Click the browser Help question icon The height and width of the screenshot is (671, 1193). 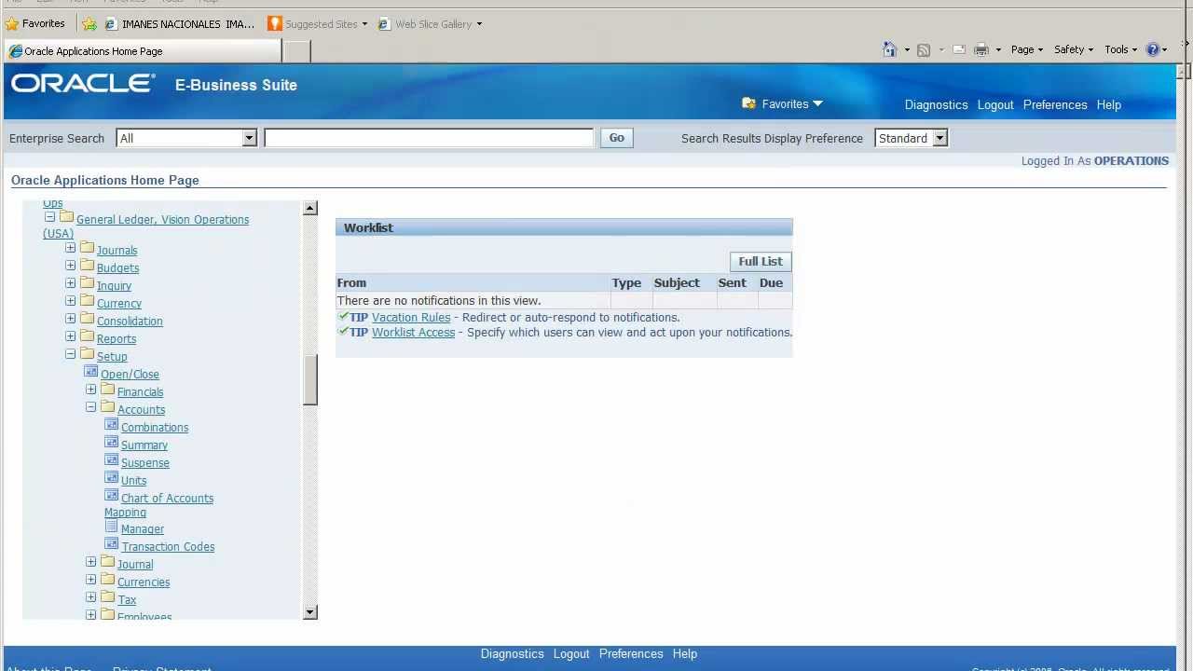tap(1153, 49)
